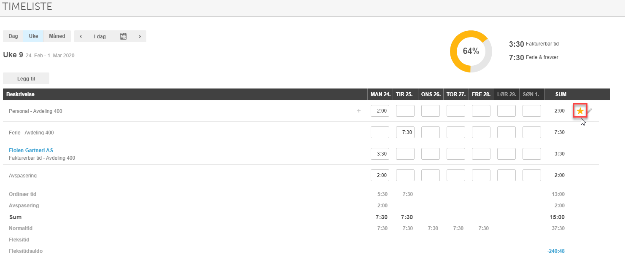
Task: Click the ONS 26. column header
Action: 431,94
